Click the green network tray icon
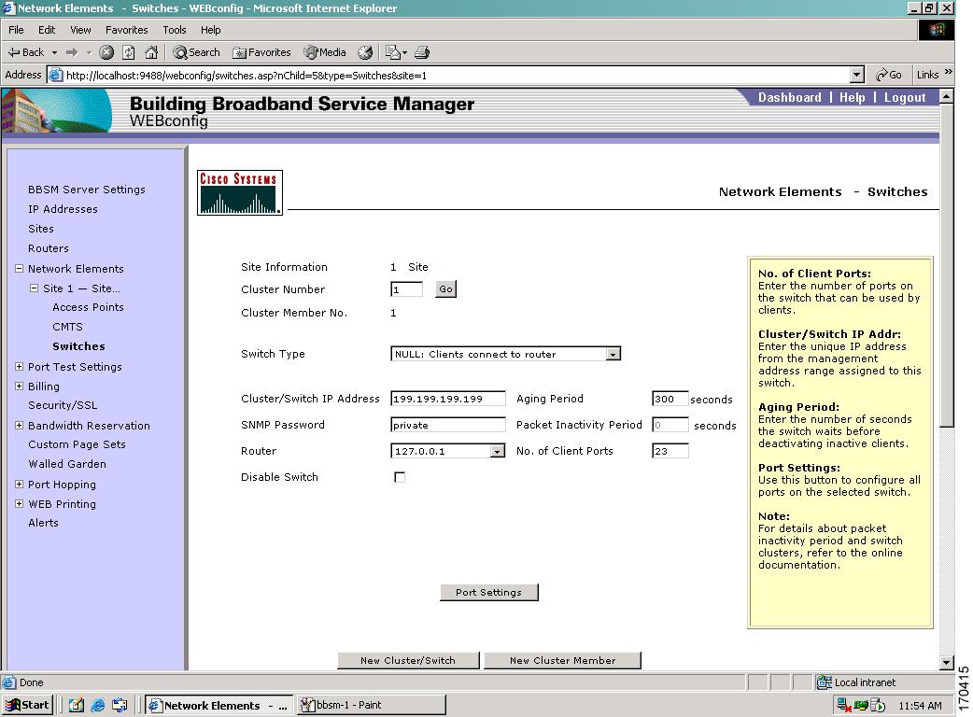The width and height of the screenshot is (973, 717). (x=861, y=705)
